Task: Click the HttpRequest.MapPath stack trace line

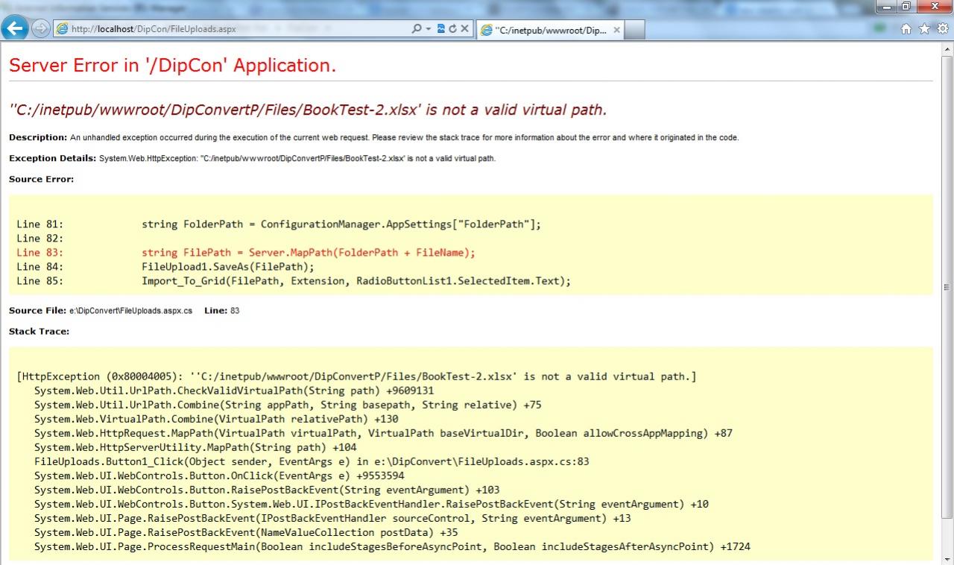Action: (383, 433)
